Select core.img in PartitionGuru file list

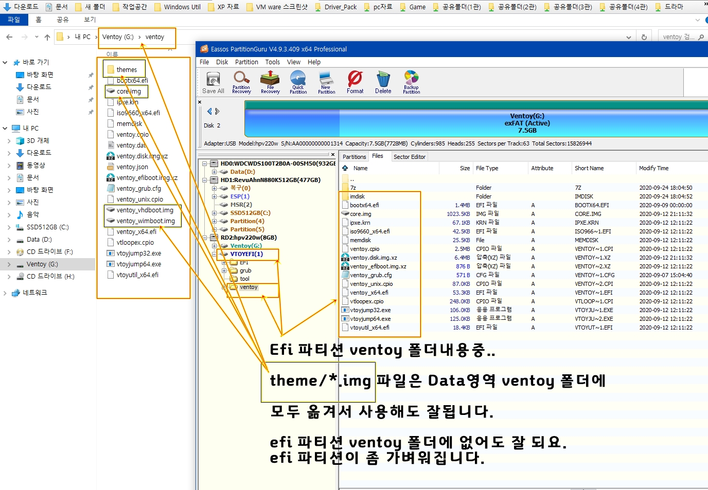pos(360,214)
